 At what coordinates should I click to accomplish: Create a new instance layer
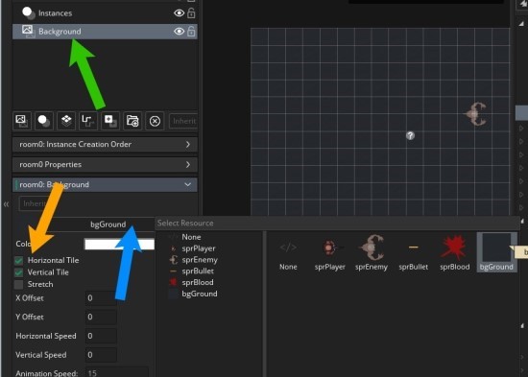point(44,121)
